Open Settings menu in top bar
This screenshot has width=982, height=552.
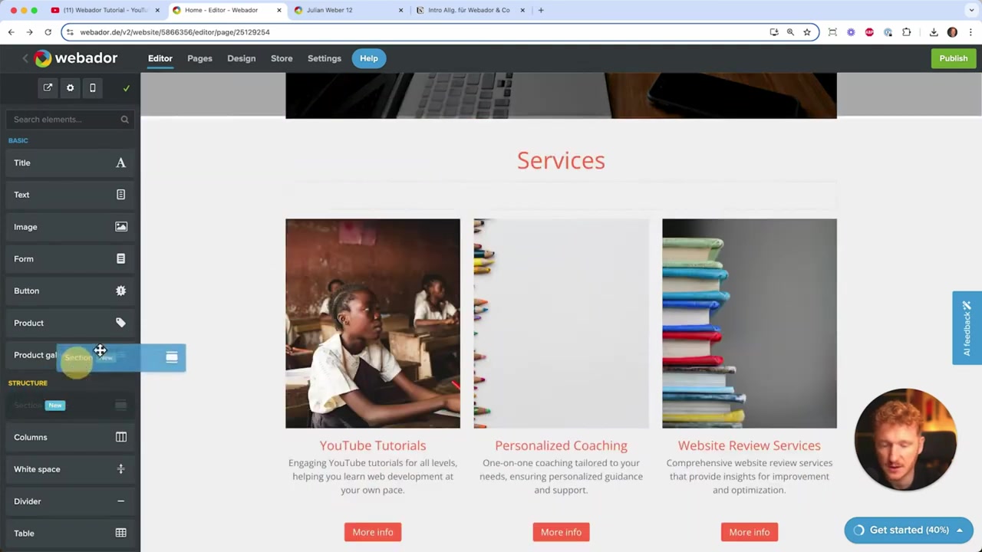(325, 58)
